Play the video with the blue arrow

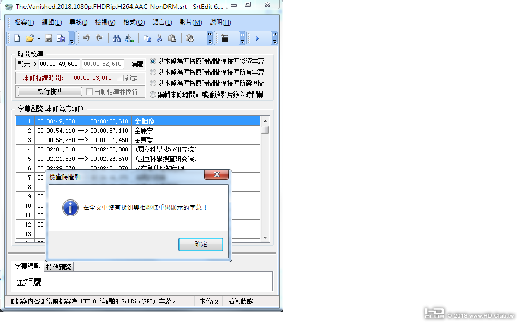(x=257, y=39)
